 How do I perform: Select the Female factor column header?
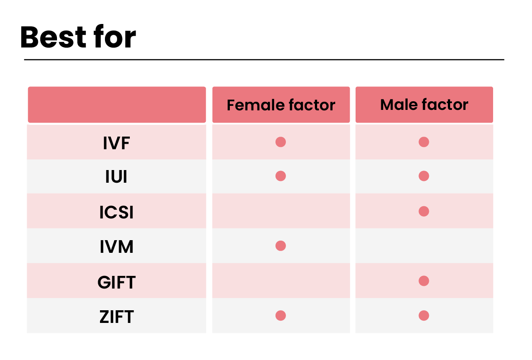click(x=281, y=104)
